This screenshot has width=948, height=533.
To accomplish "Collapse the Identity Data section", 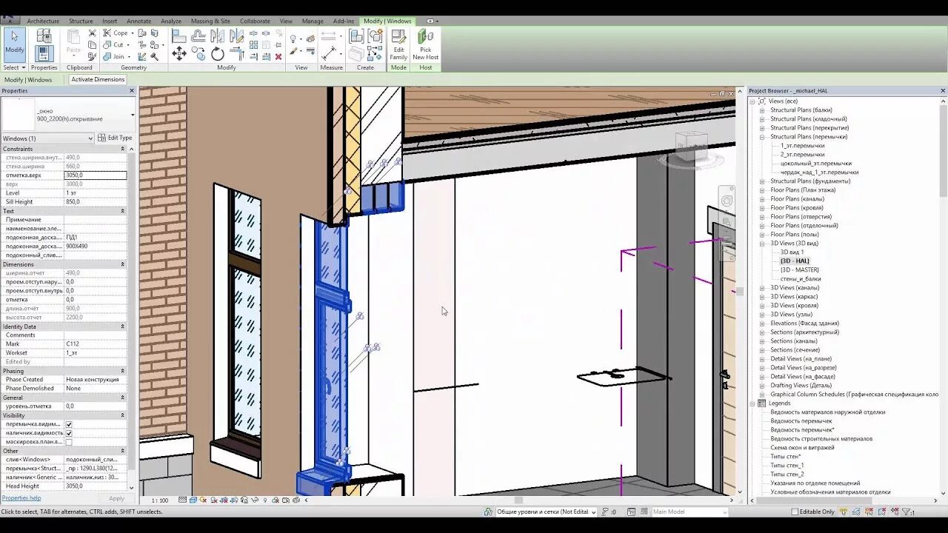I will coord(123,326).
